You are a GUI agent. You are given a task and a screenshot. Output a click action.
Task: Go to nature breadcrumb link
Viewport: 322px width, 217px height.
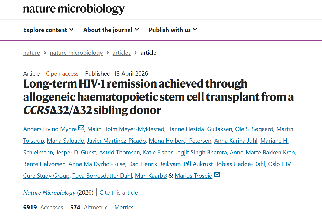point(31,53)
